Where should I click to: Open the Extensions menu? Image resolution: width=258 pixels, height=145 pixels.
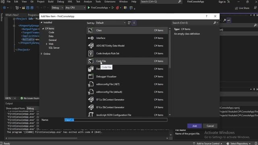(x=110, y=2)
